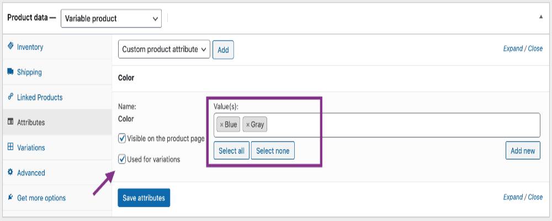Collapse the Product data panel arrow
552x221 pixels.
click(x=540, y=17)
